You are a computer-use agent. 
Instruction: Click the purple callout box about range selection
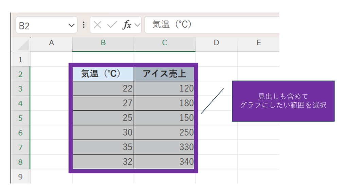click(x=283, y=101)
